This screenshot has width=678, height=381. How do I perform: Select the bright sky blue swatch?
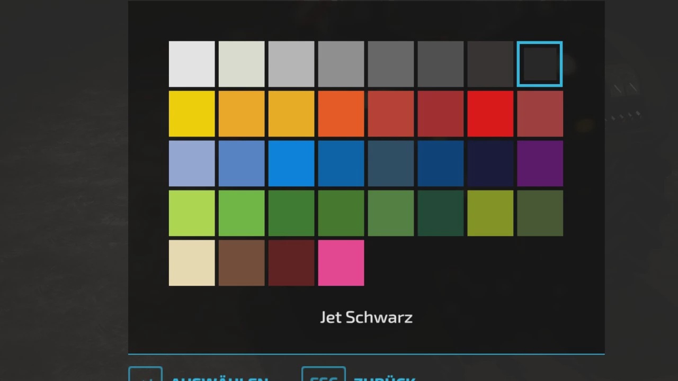pos(291,164)
